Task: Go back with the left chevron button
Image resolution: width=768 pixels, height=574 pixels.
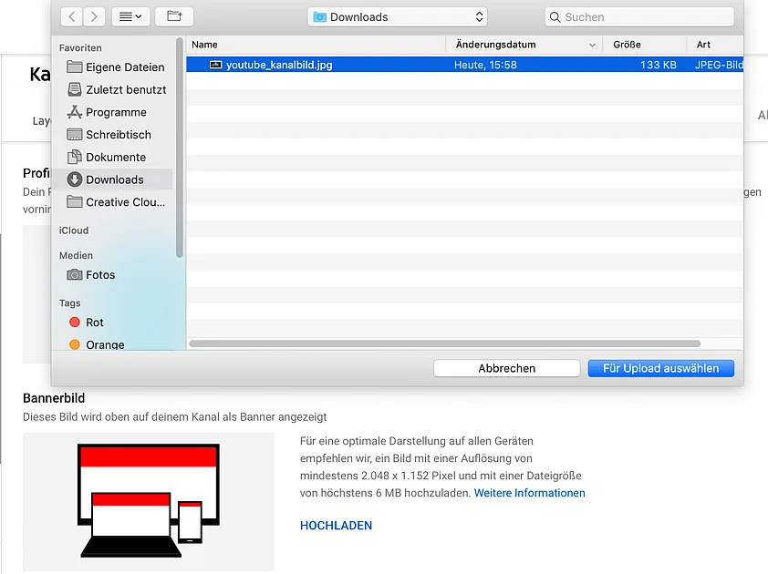Action: [72, 17]
